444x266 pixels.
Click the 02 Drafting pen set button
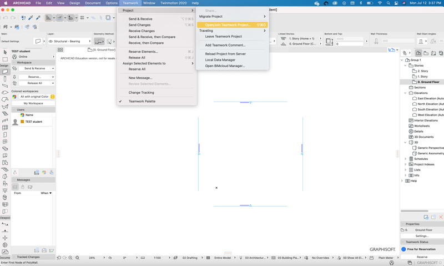tap(190, 258)
